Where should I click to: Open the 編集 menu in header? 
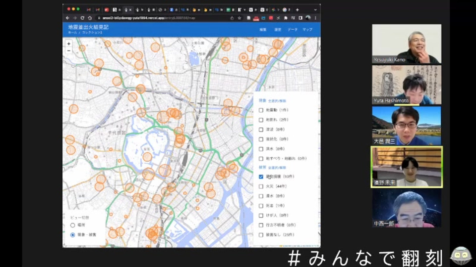point(263,30)
